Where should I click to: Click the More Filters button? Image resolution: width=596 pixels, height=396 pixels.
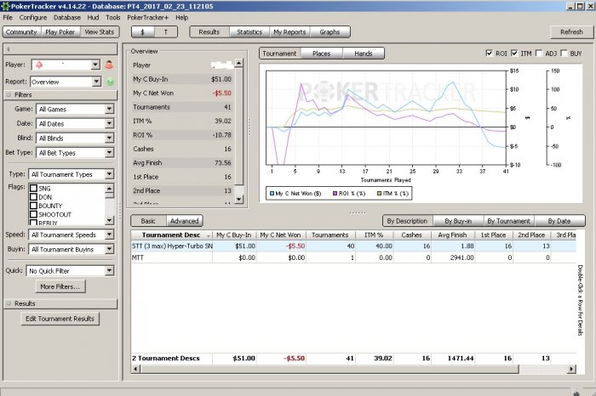pyautogui.click(x=60, y=287)
